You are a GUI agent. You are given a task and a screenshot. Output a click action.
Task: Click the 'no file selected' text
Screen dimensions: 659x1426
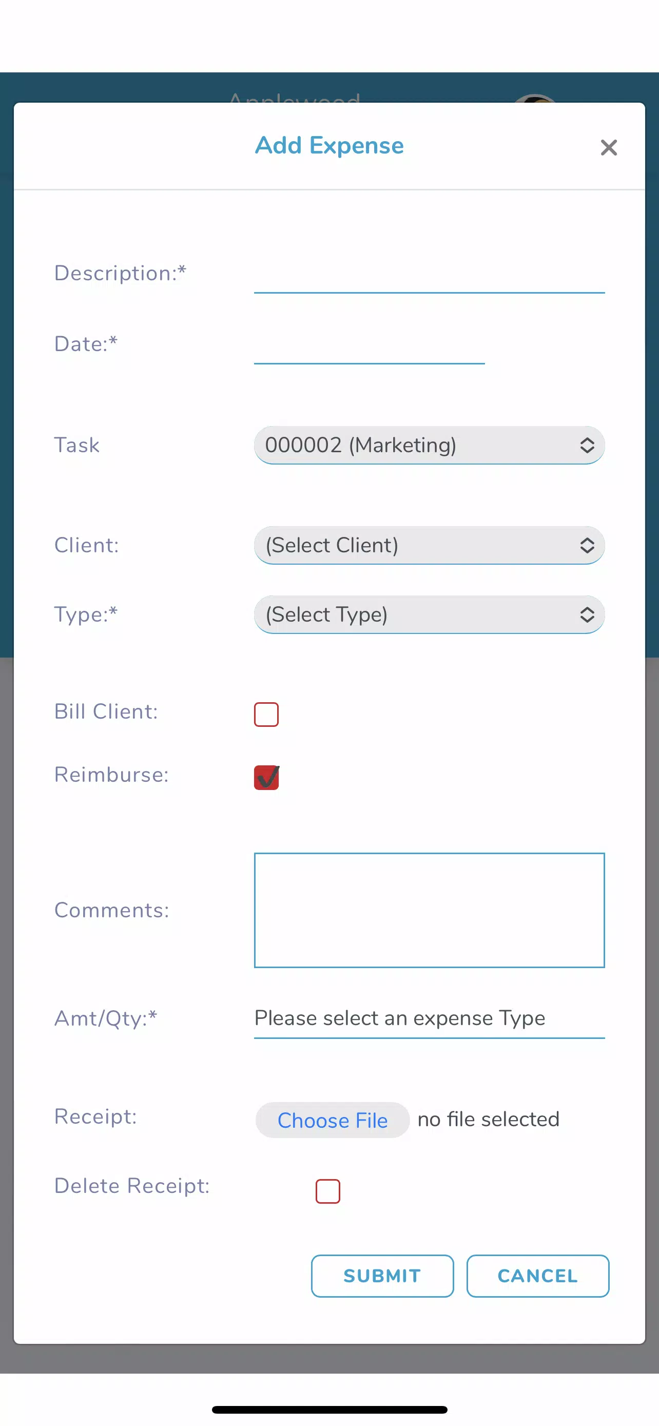tap(488, 1120)
